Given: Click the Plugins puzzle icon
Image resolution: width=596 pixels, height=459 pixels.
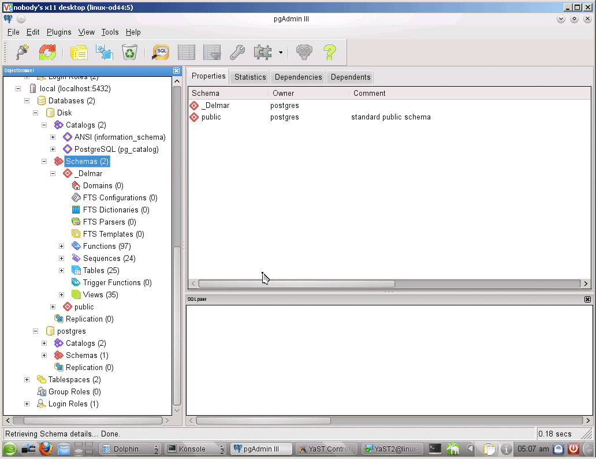Looking at the screenshot, I should click(263, 52).
